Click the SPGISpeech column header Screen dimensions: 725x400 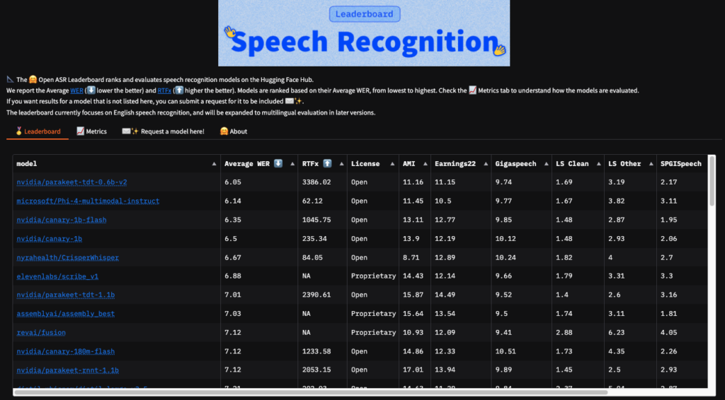point(680,164)
